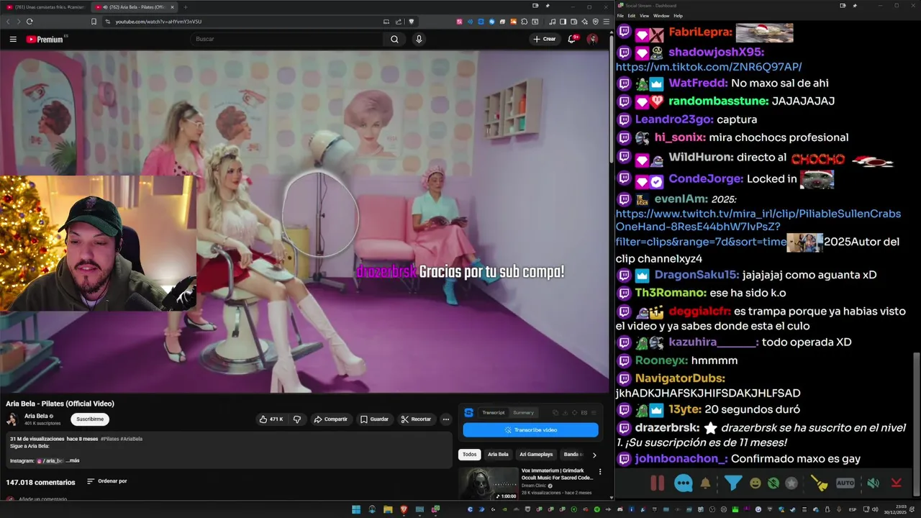
Task: Like the video with 471 K thumbs up
Action: point(271,419)
